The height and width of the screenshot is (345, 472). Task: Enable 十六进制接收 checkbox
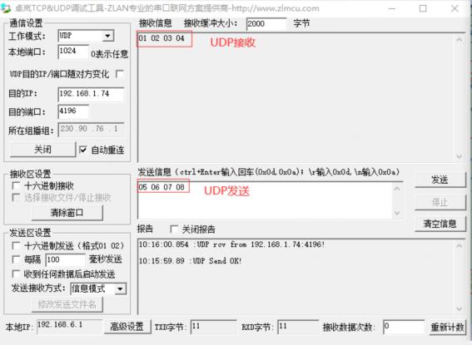[16, 185]
